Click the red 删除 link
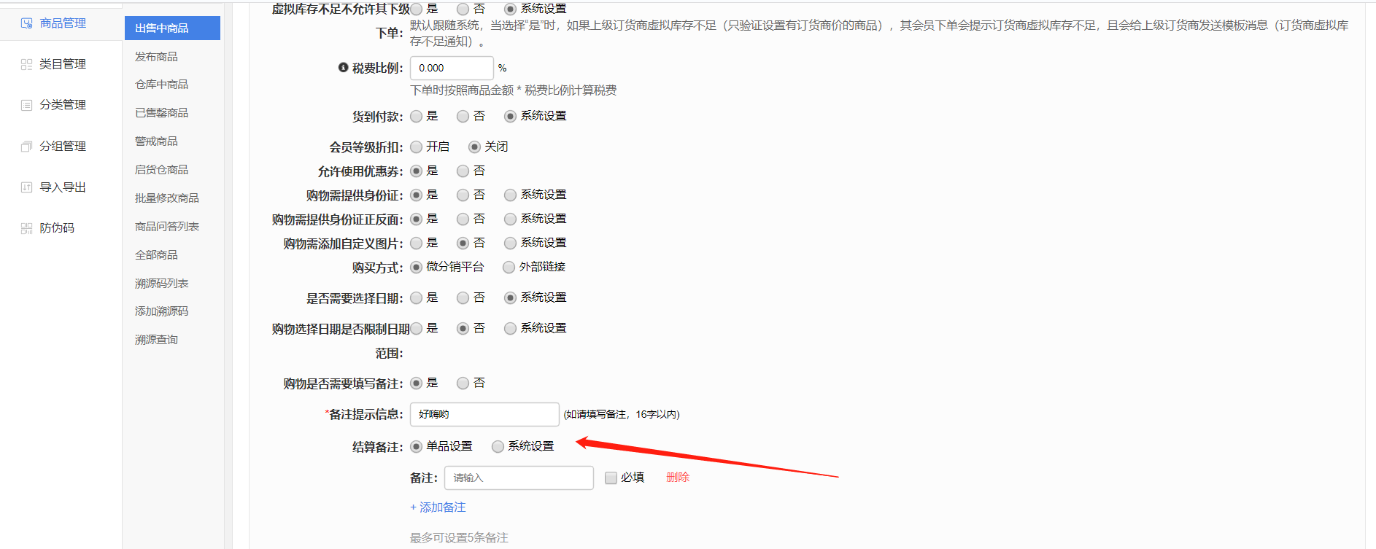 677,478
